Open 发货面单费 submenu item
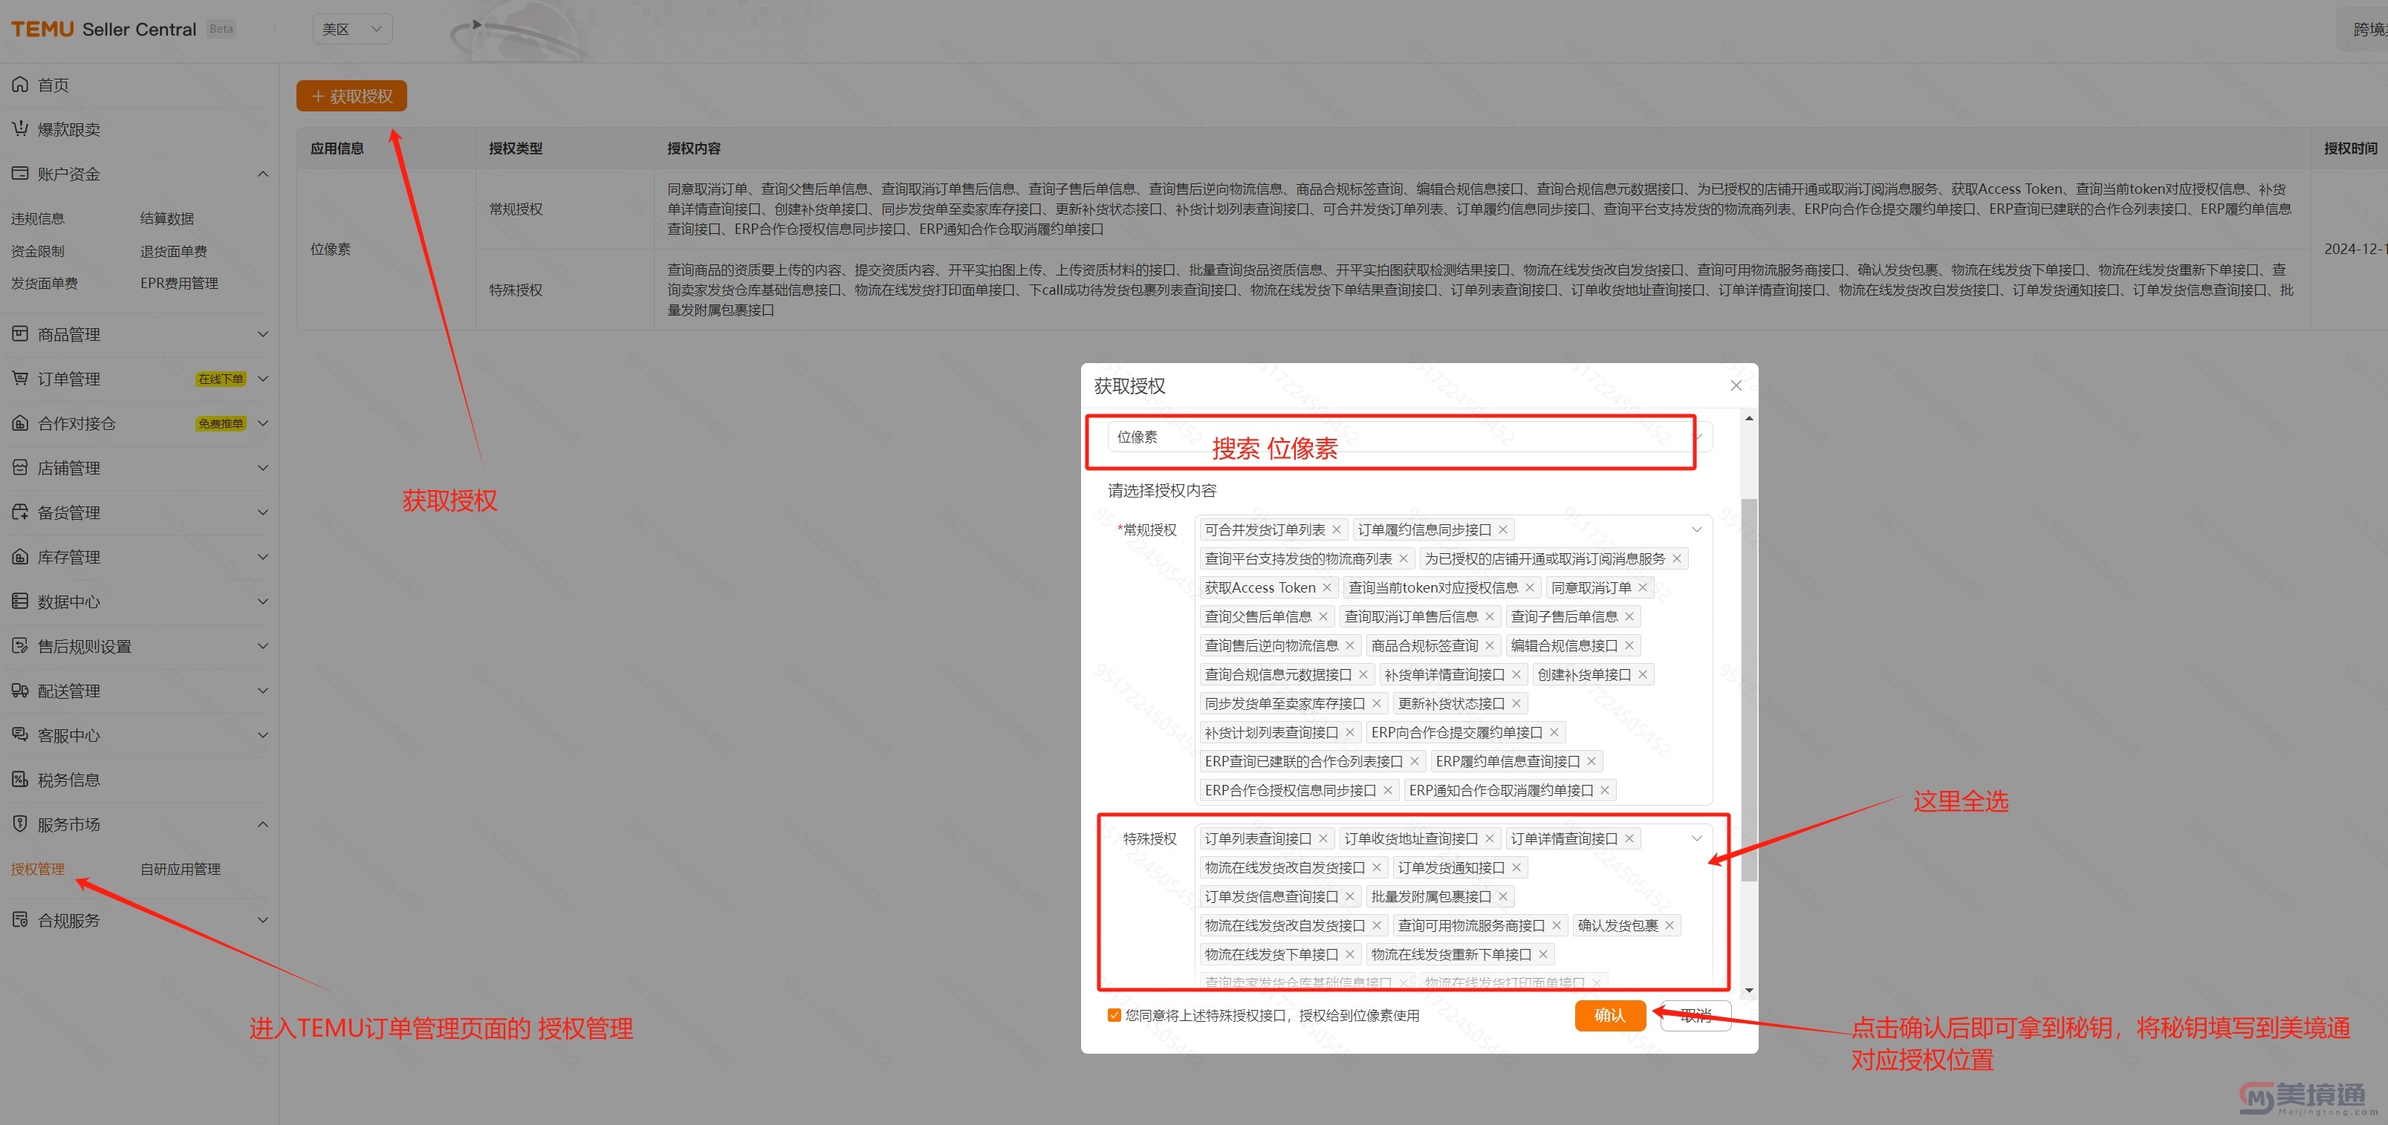The height and width of the screenshot is (1125, 2388). pos(44,284)
